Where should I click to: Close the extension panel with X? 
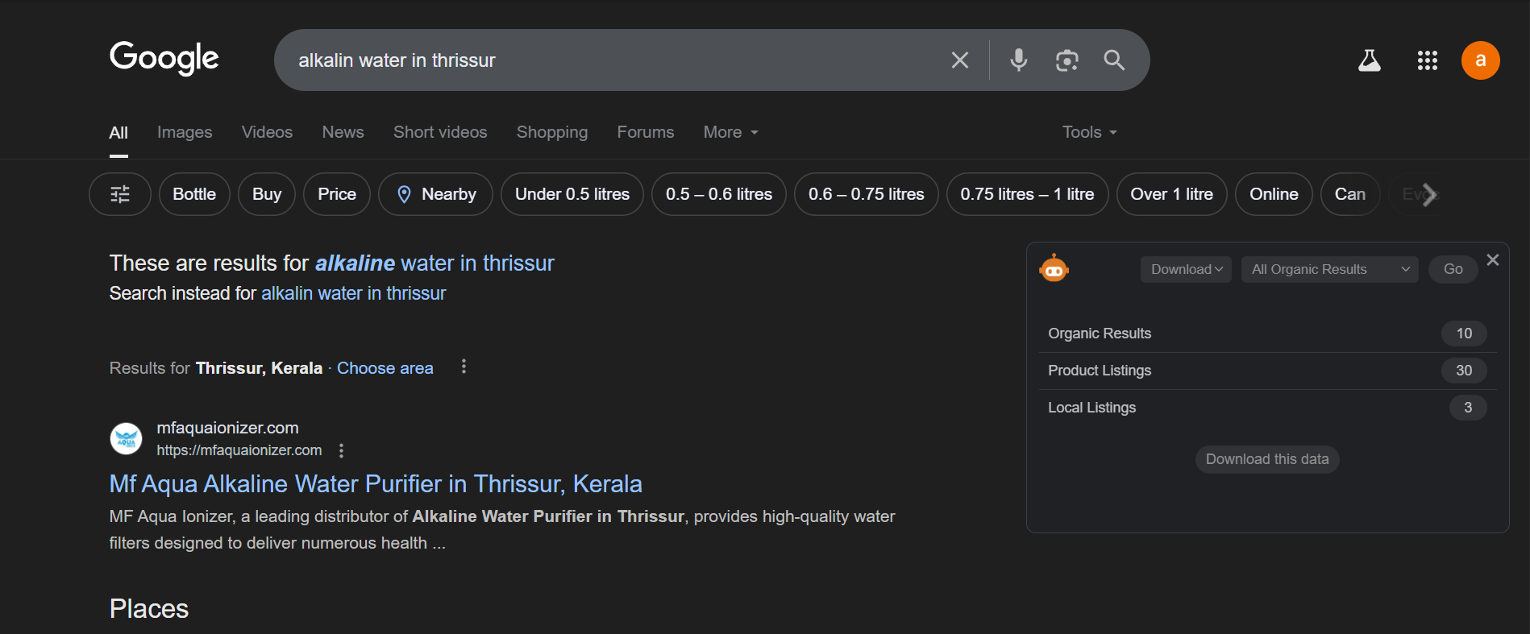click(1493, 259)
